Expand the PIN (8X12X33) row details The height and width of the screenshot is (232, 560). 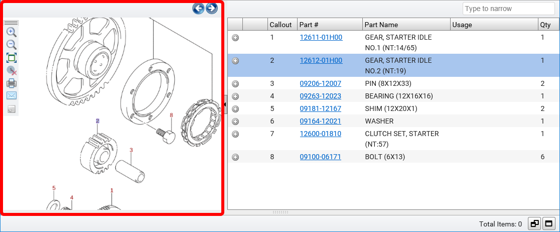[235, 84]
